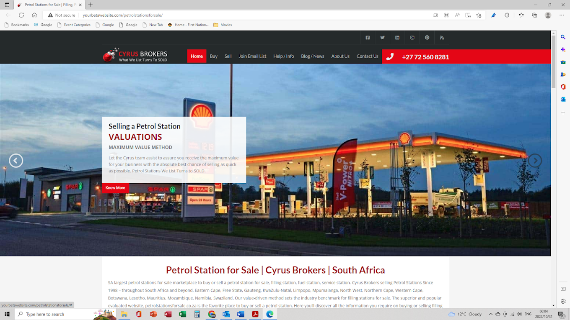Add this page to favorites

pyautogui.click(x=479, y=15)
